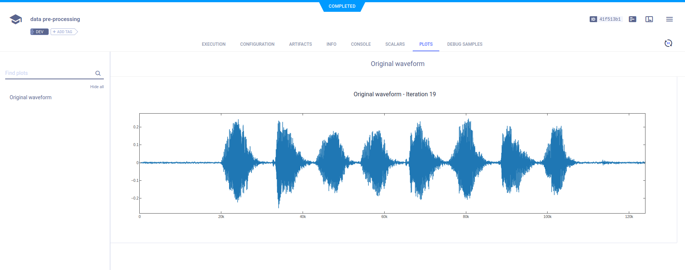Open the DEBUG SAMPLES tab

pyautogui.click(x=464, y=44)
